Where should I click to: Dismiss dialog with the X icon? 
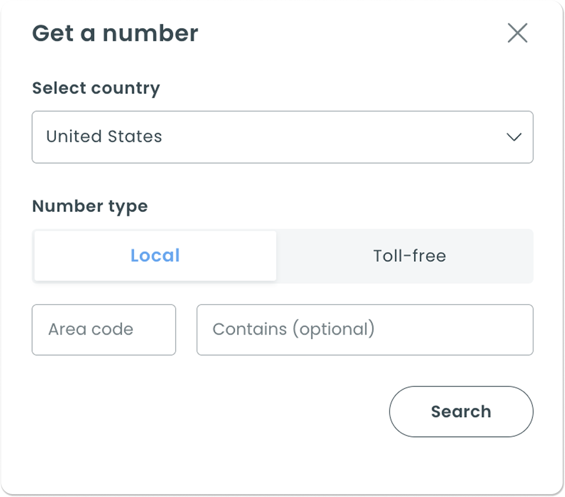click(x=517, y=33)
